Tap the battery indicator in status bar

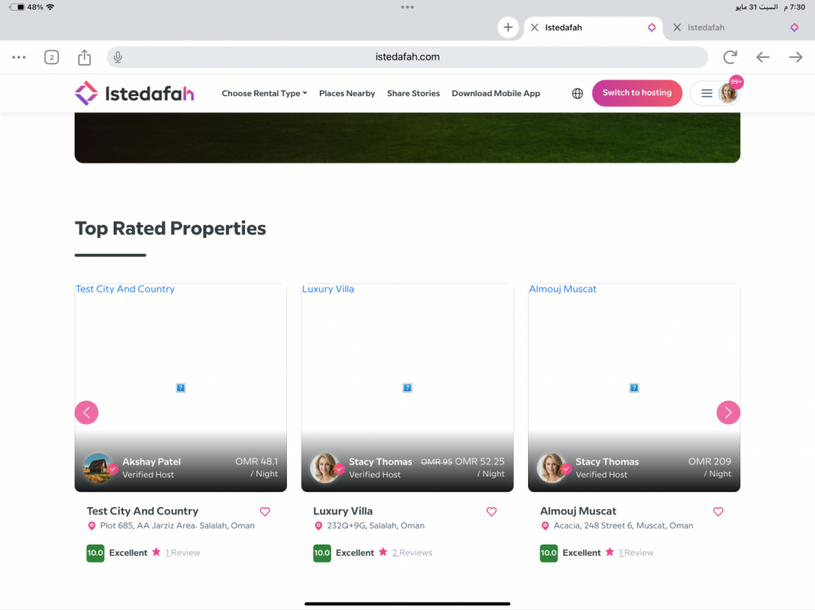point(17,8)
